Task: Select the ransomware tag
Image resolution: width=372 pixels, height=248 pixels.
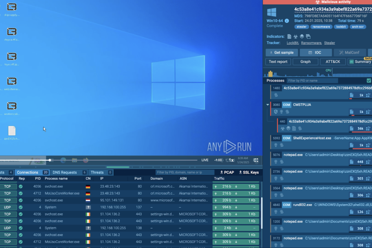Action: click(321, 27)
